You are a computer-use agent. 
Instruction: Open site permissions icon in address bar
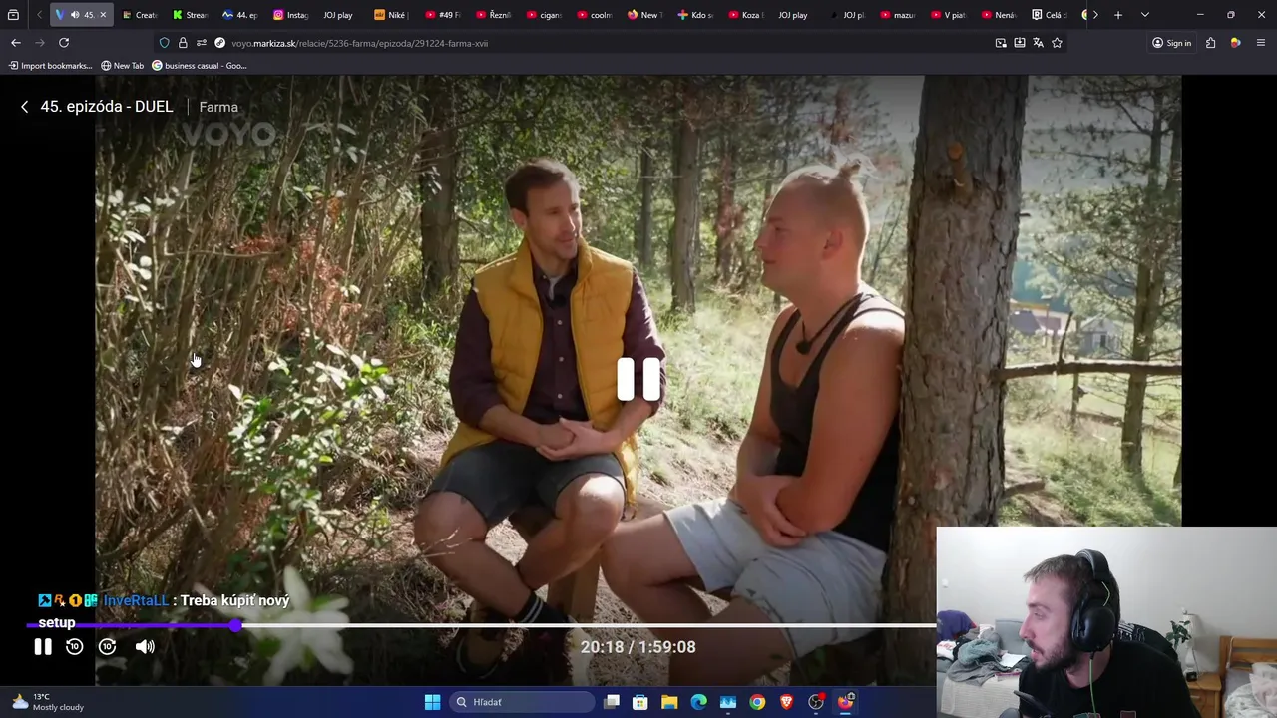202,43
